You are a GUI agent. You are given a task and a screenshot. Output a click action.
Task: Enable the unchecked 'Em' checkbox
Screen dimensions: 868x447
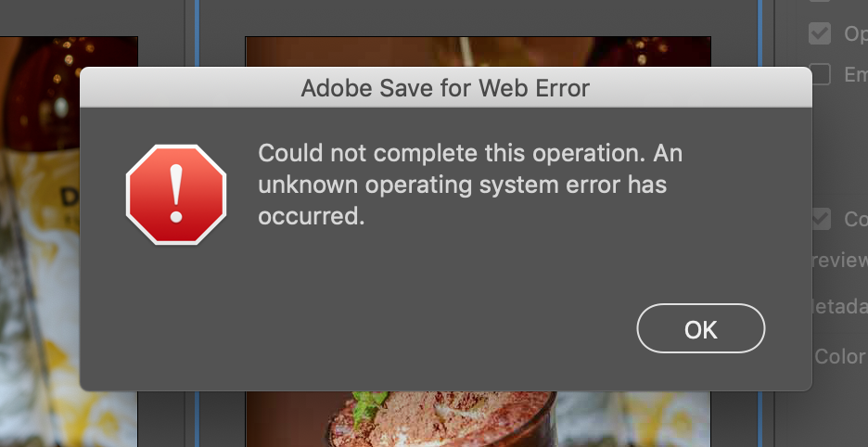(x=819, y=74)
